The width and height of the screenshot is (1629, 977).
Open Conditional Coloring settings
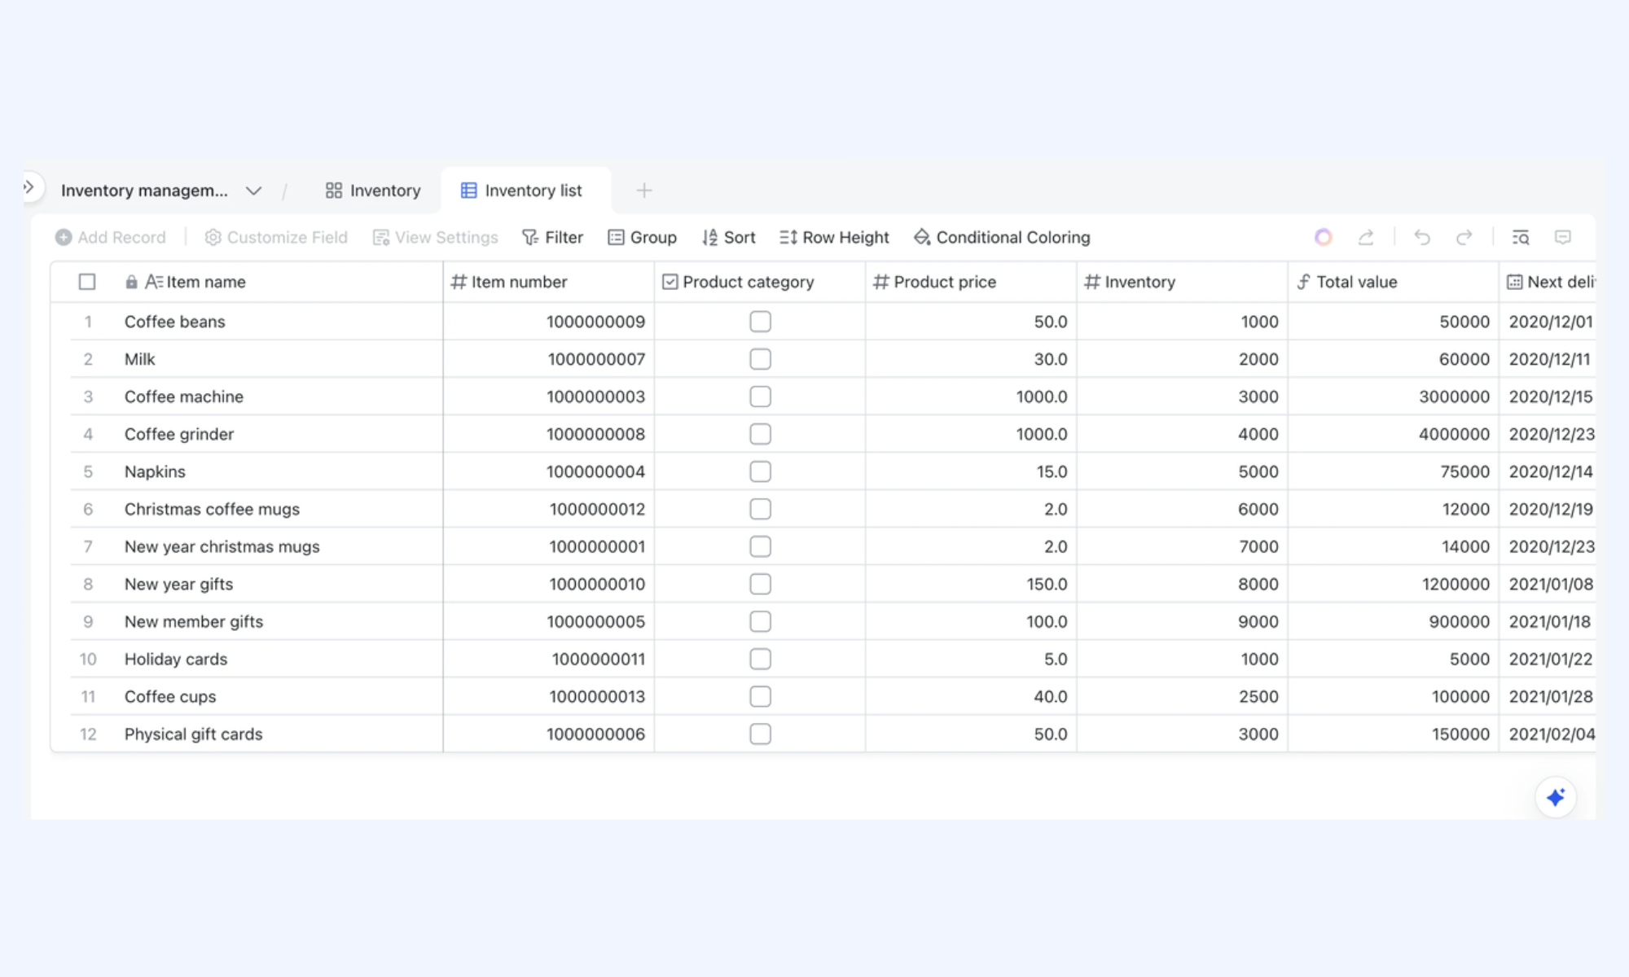coord(1001,237)
